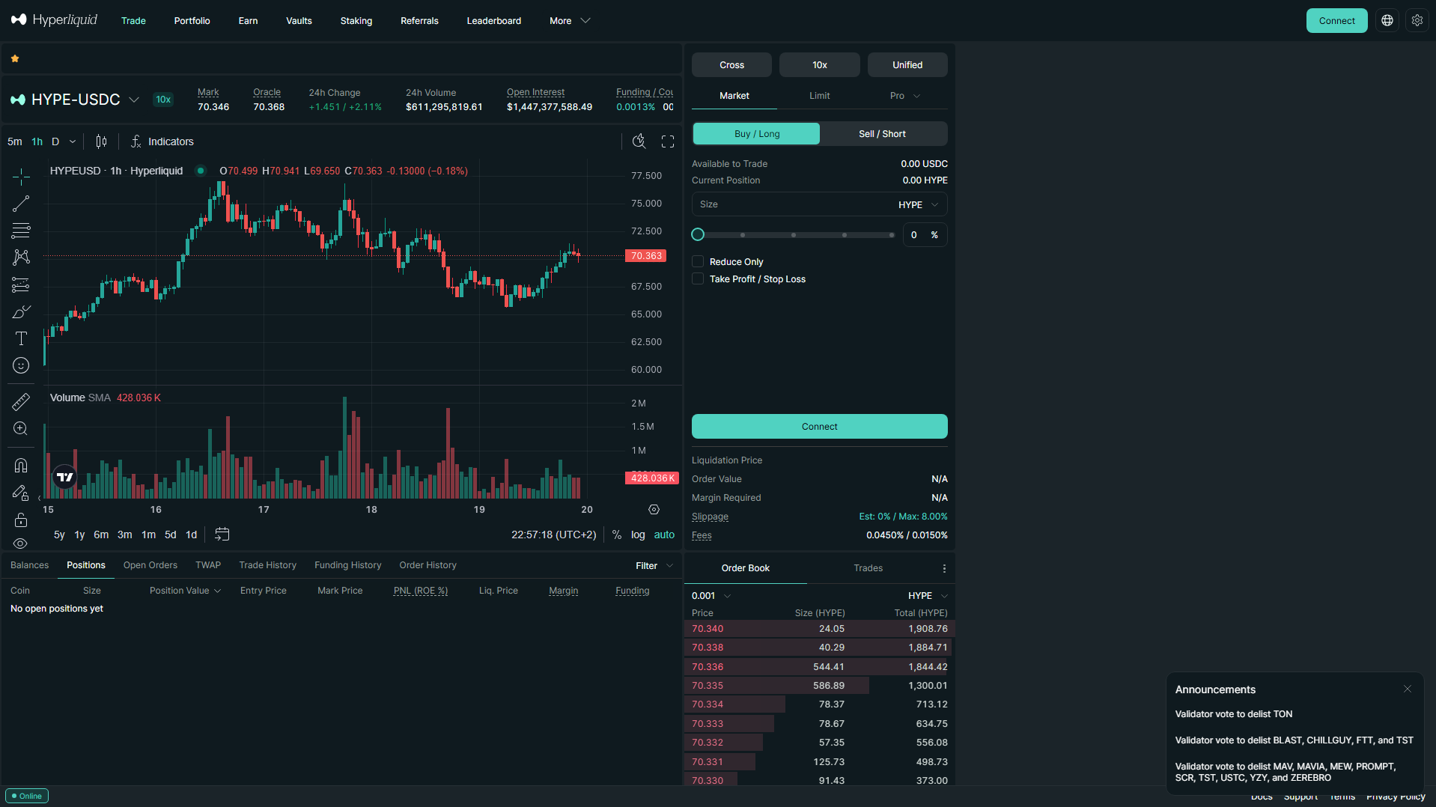Click the size percentage input box
Screen dimensions: 1436x807
pyautogui.click(x=925, y=235)
